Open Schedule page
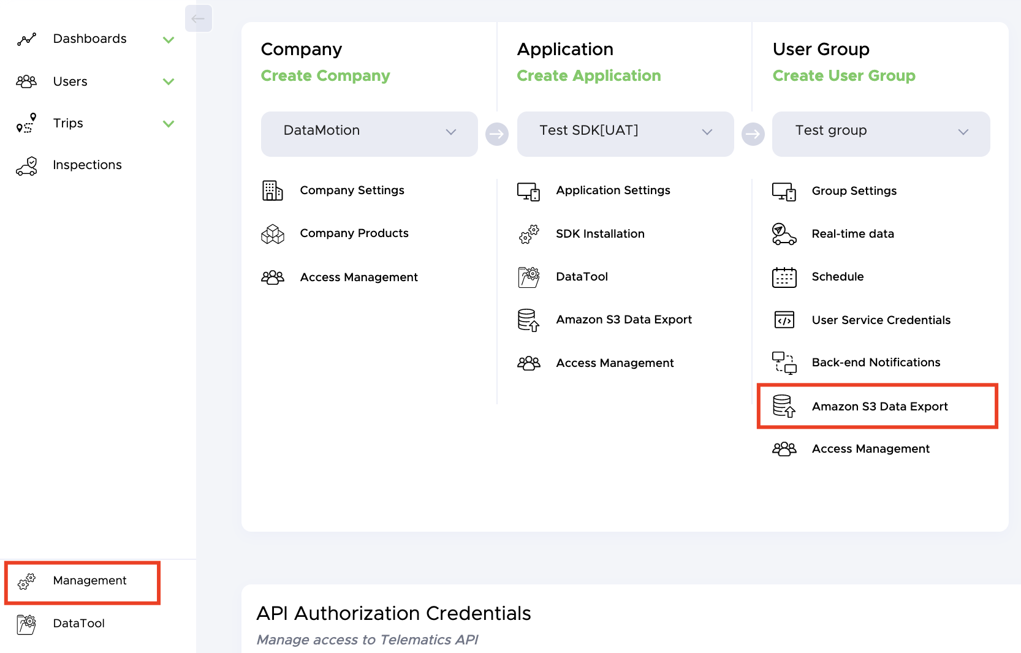The image size is (1021, 653). point(838,276)
